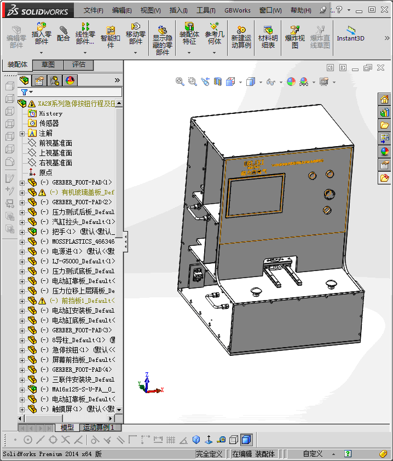This screenshot has width=393, height=461.
Task: Click View Settings monitor icon
Action: click(324, 82)
